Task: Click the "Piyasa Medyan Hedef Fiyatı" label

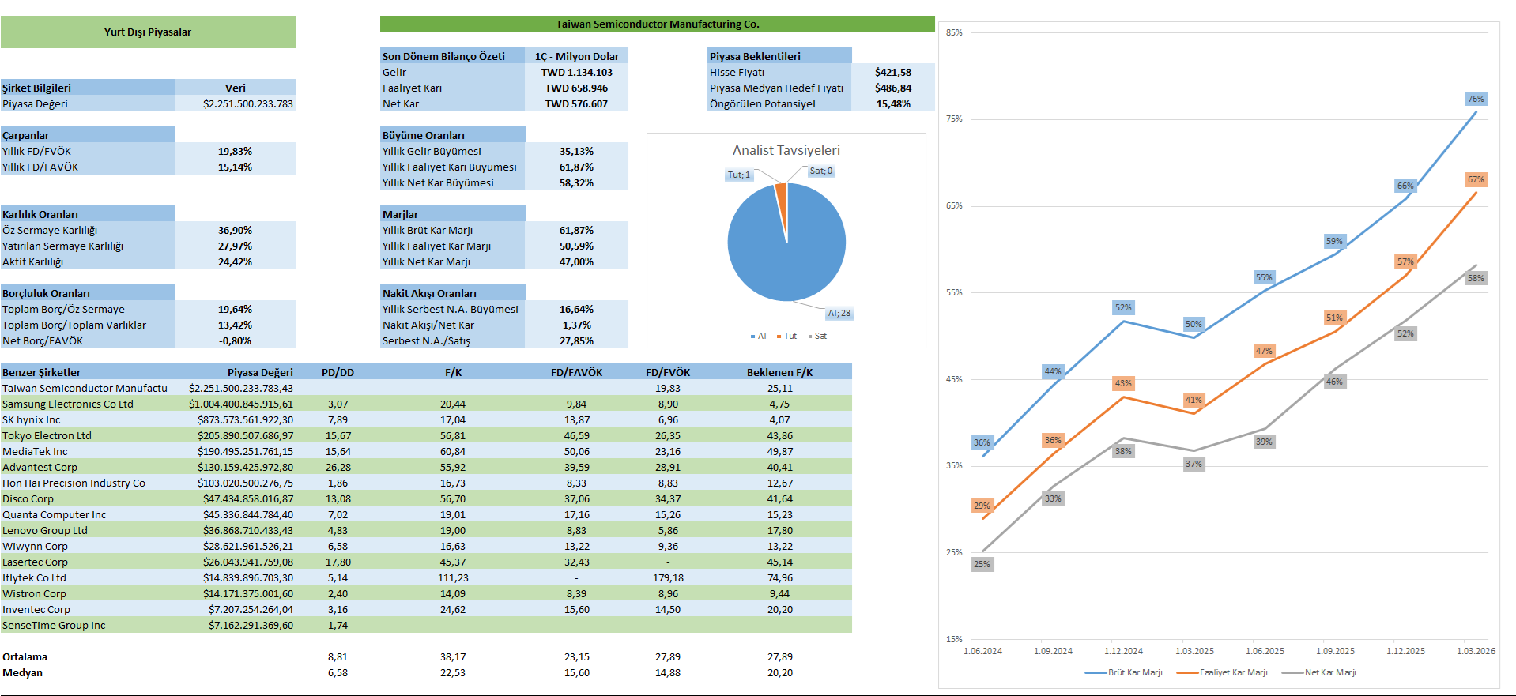Action: tap(776, 88)
